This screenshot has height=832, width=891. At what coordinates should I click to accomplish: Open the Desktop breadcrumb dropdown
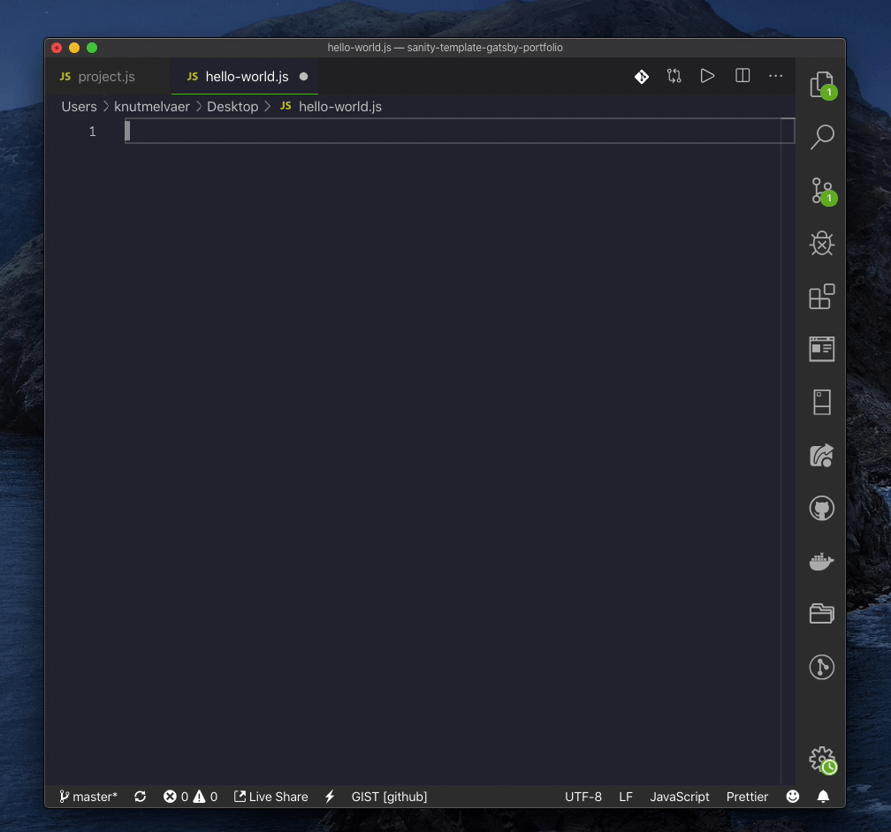pyautogui.click(x=232, y=106)
